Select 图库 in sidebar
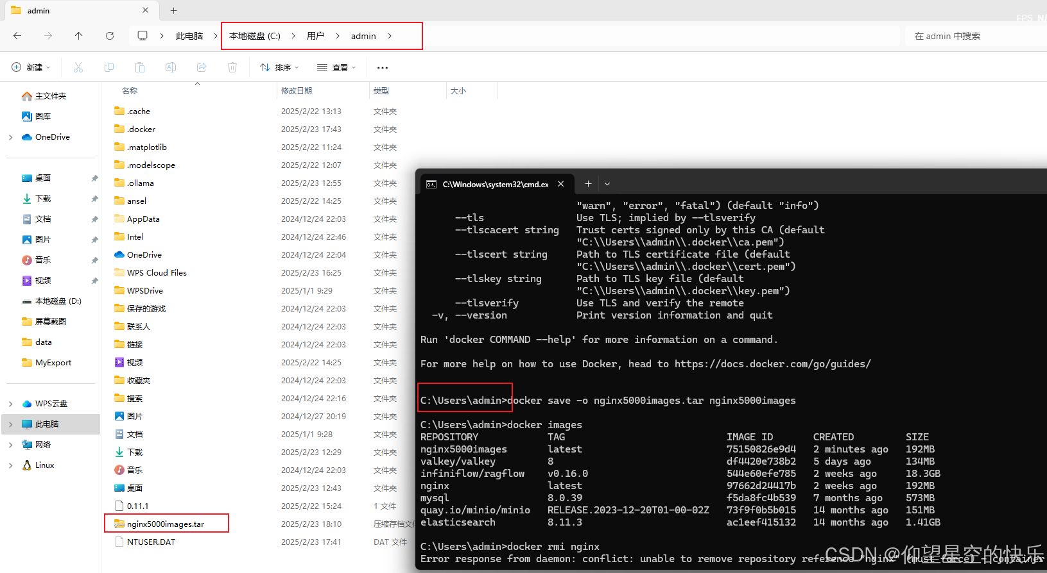 click(x=43, y=117)
